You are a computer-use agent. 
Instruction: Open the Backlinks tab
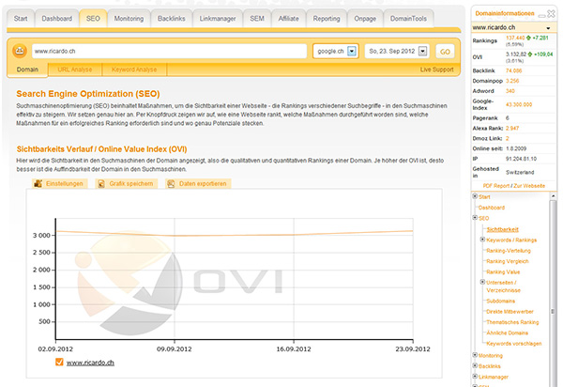tap(172, 19)
